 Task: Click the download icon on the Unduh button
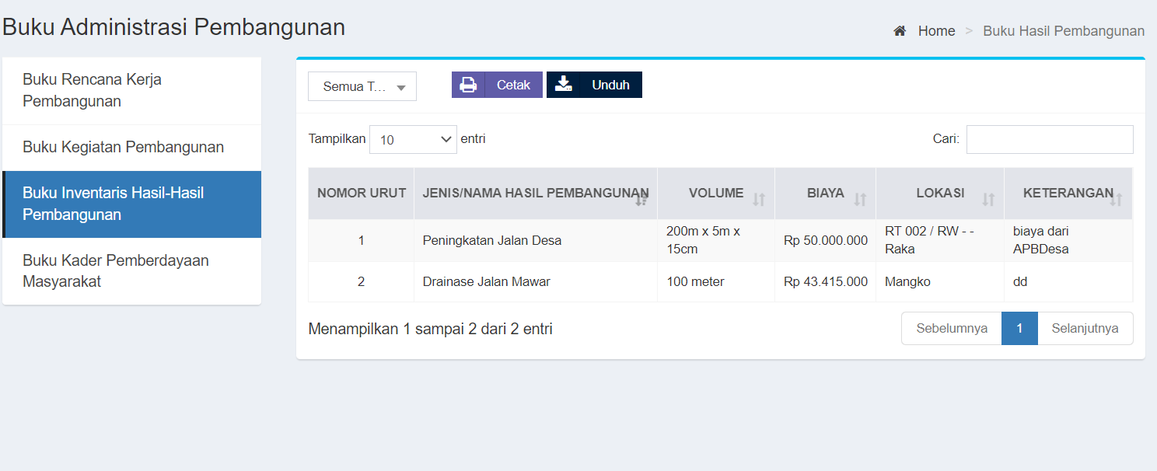click(564, 85)
